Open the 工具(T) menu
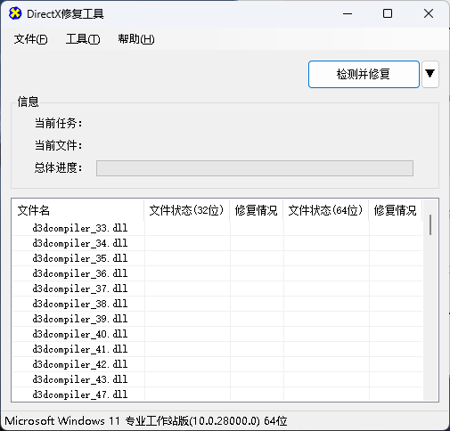 point(83,39)
